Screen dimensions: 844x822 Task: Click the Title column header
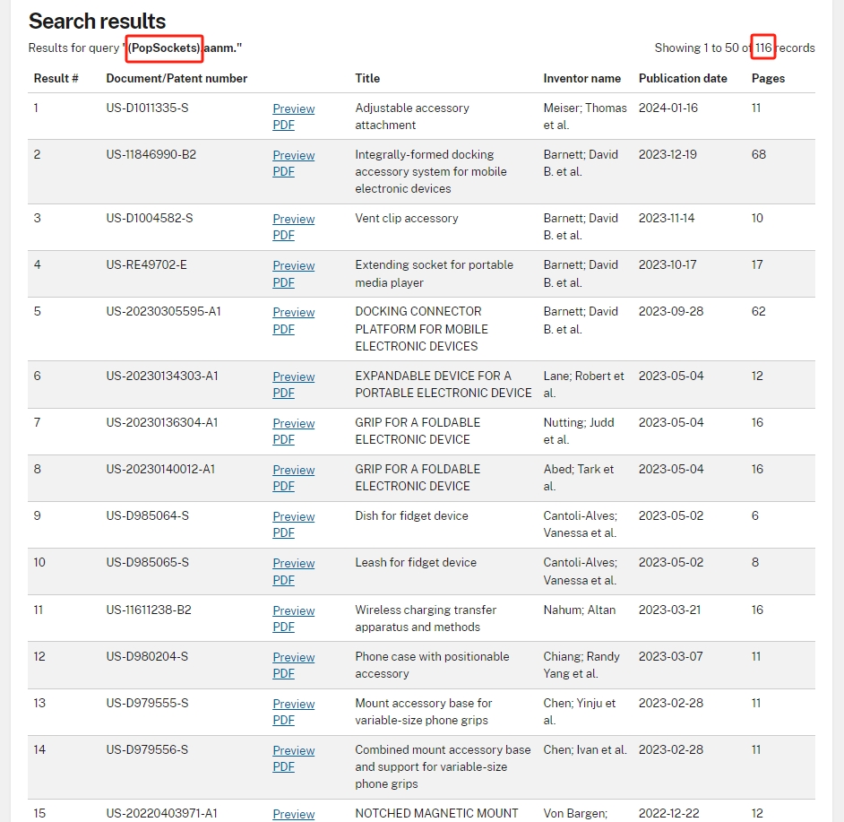[x=367, y=78]
